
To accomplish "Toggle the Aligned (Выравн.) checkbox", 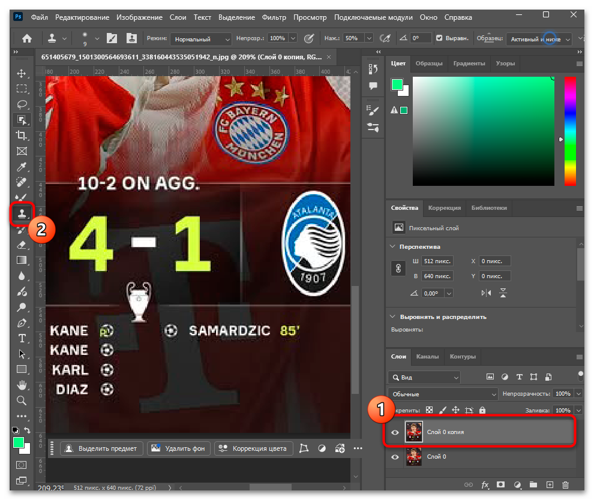I will (439, 38).
